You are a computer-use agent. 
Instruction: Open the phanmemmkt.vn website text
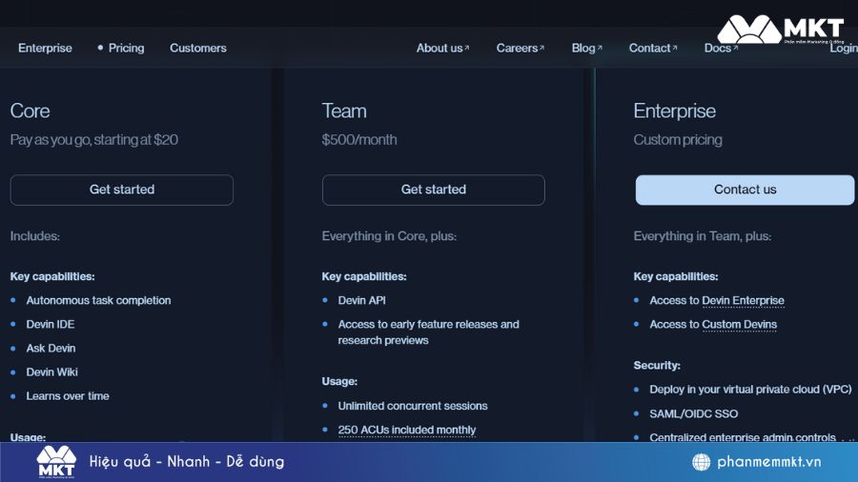coord(768,462)
